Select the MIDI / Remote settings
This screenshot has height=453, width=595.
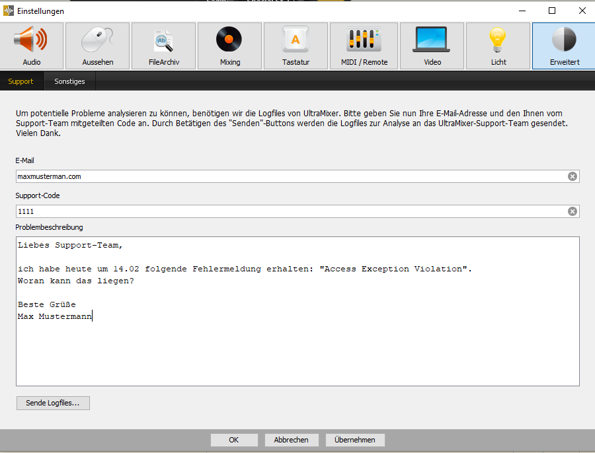click(364, 46)
